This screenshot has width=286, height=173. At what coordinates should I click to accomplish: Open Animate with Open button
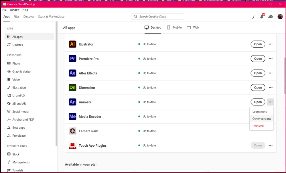tap(258, 102)
